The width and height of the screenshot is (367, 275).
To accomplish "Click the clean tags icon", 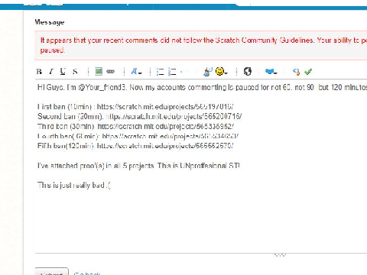I will 296,72.
